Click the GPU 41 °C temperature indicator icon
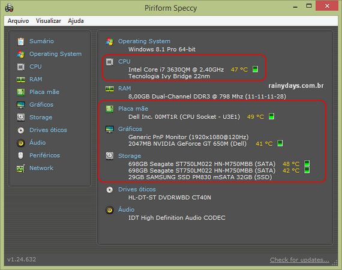 tap(280, 143)
